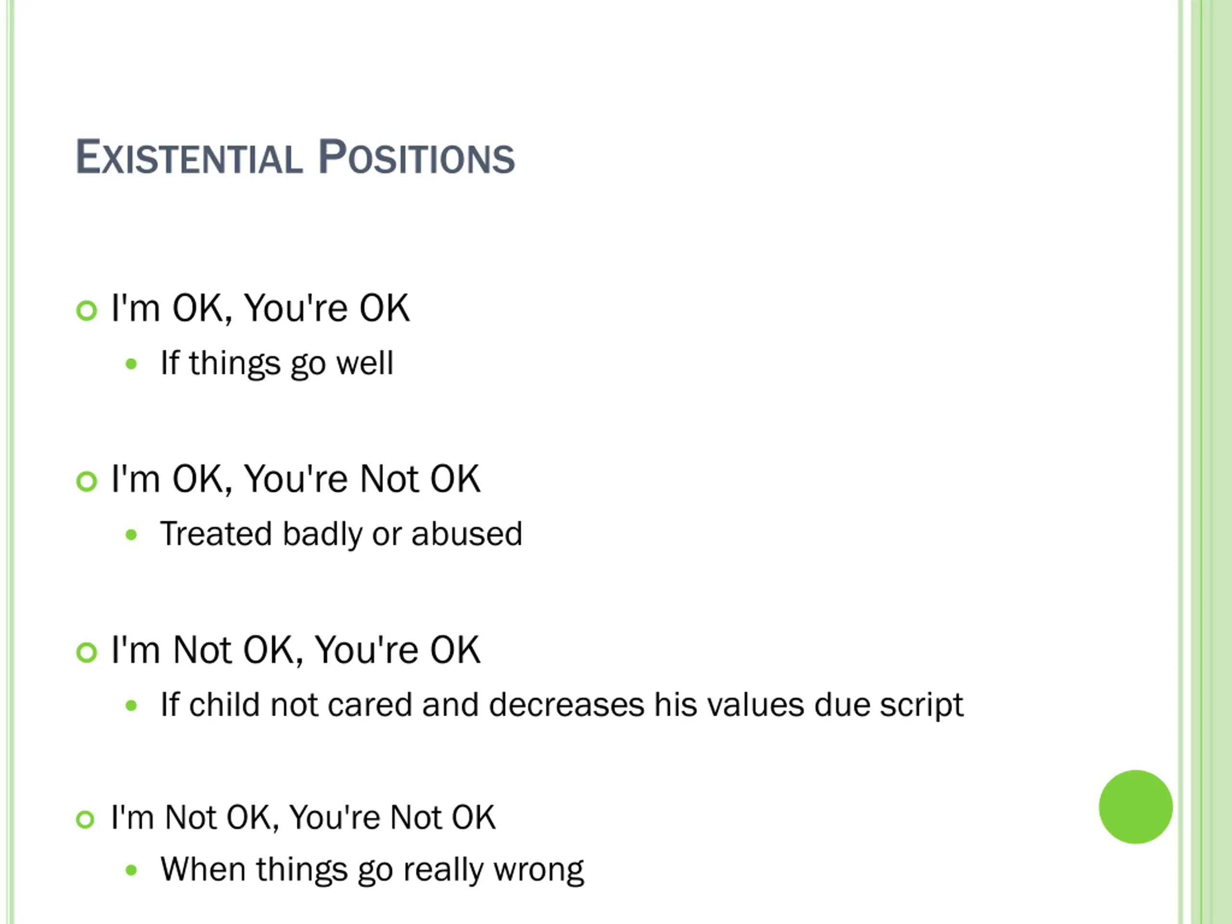The height and width of the screenshot is (924, 1232).
Task: Select the "If things go well" line
Action: click(x=277, y=363)
